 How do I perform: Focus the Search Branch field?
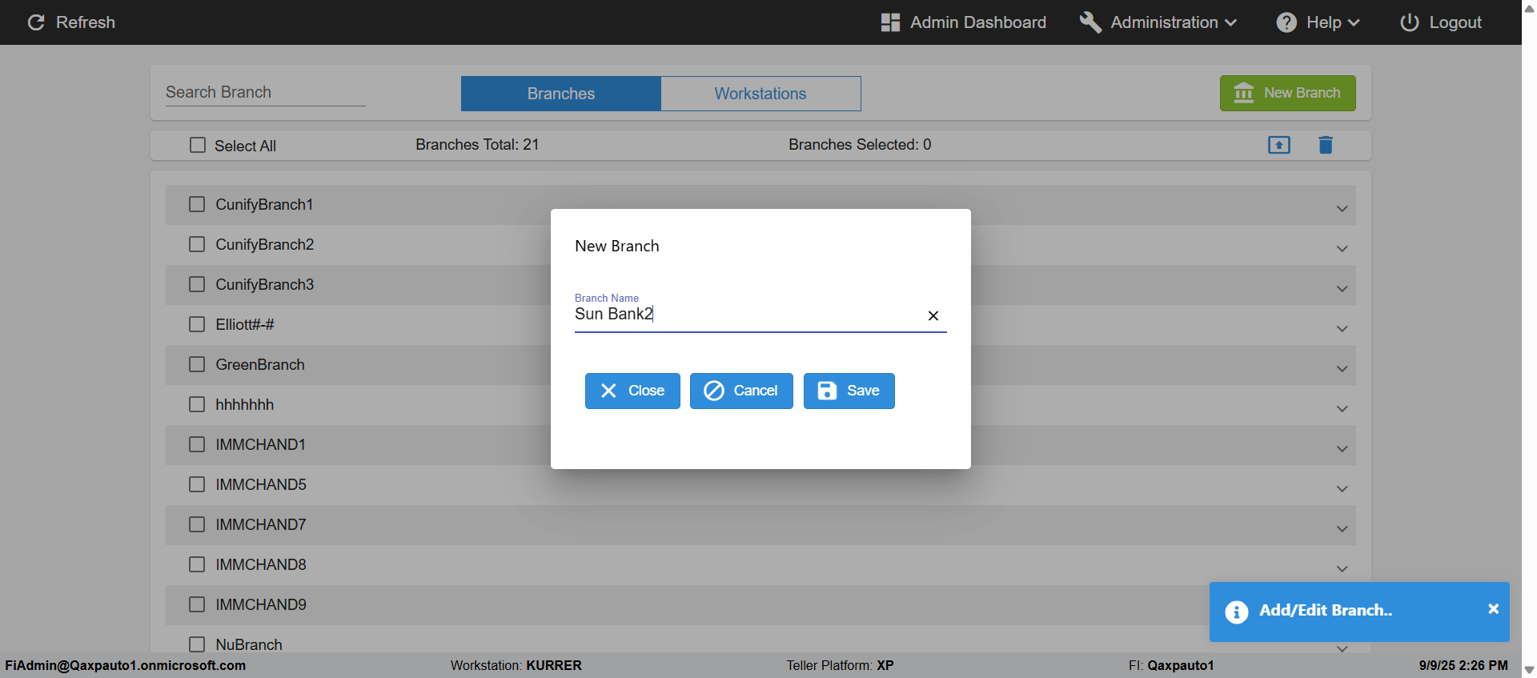click(266, 92)
